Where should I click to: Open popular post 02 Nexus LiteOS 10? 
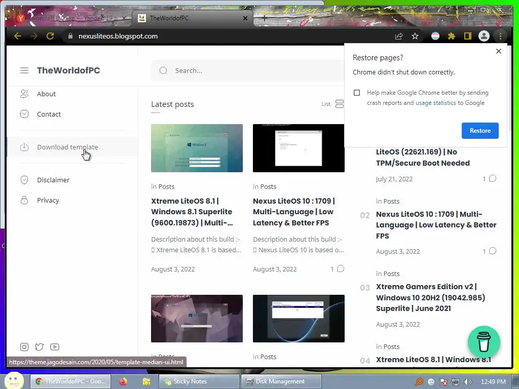tap(436, 225)
